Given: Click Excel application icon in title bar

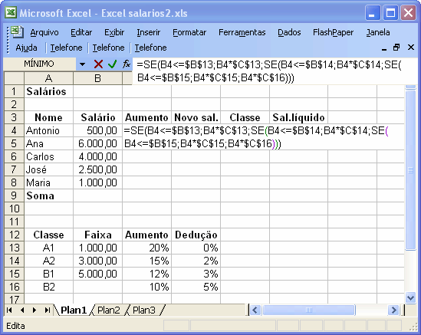Looking at the screenshot, I should [x=11, y=12].
